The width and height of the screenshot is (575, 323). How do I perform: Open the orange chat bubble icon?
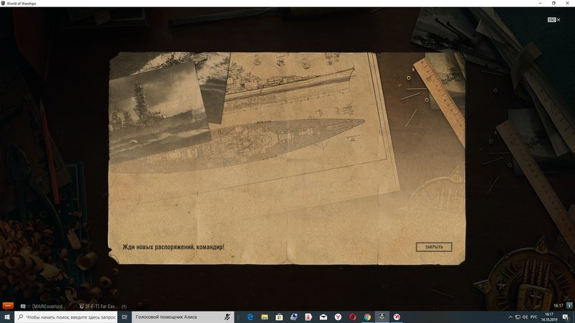tap(8, 306)
